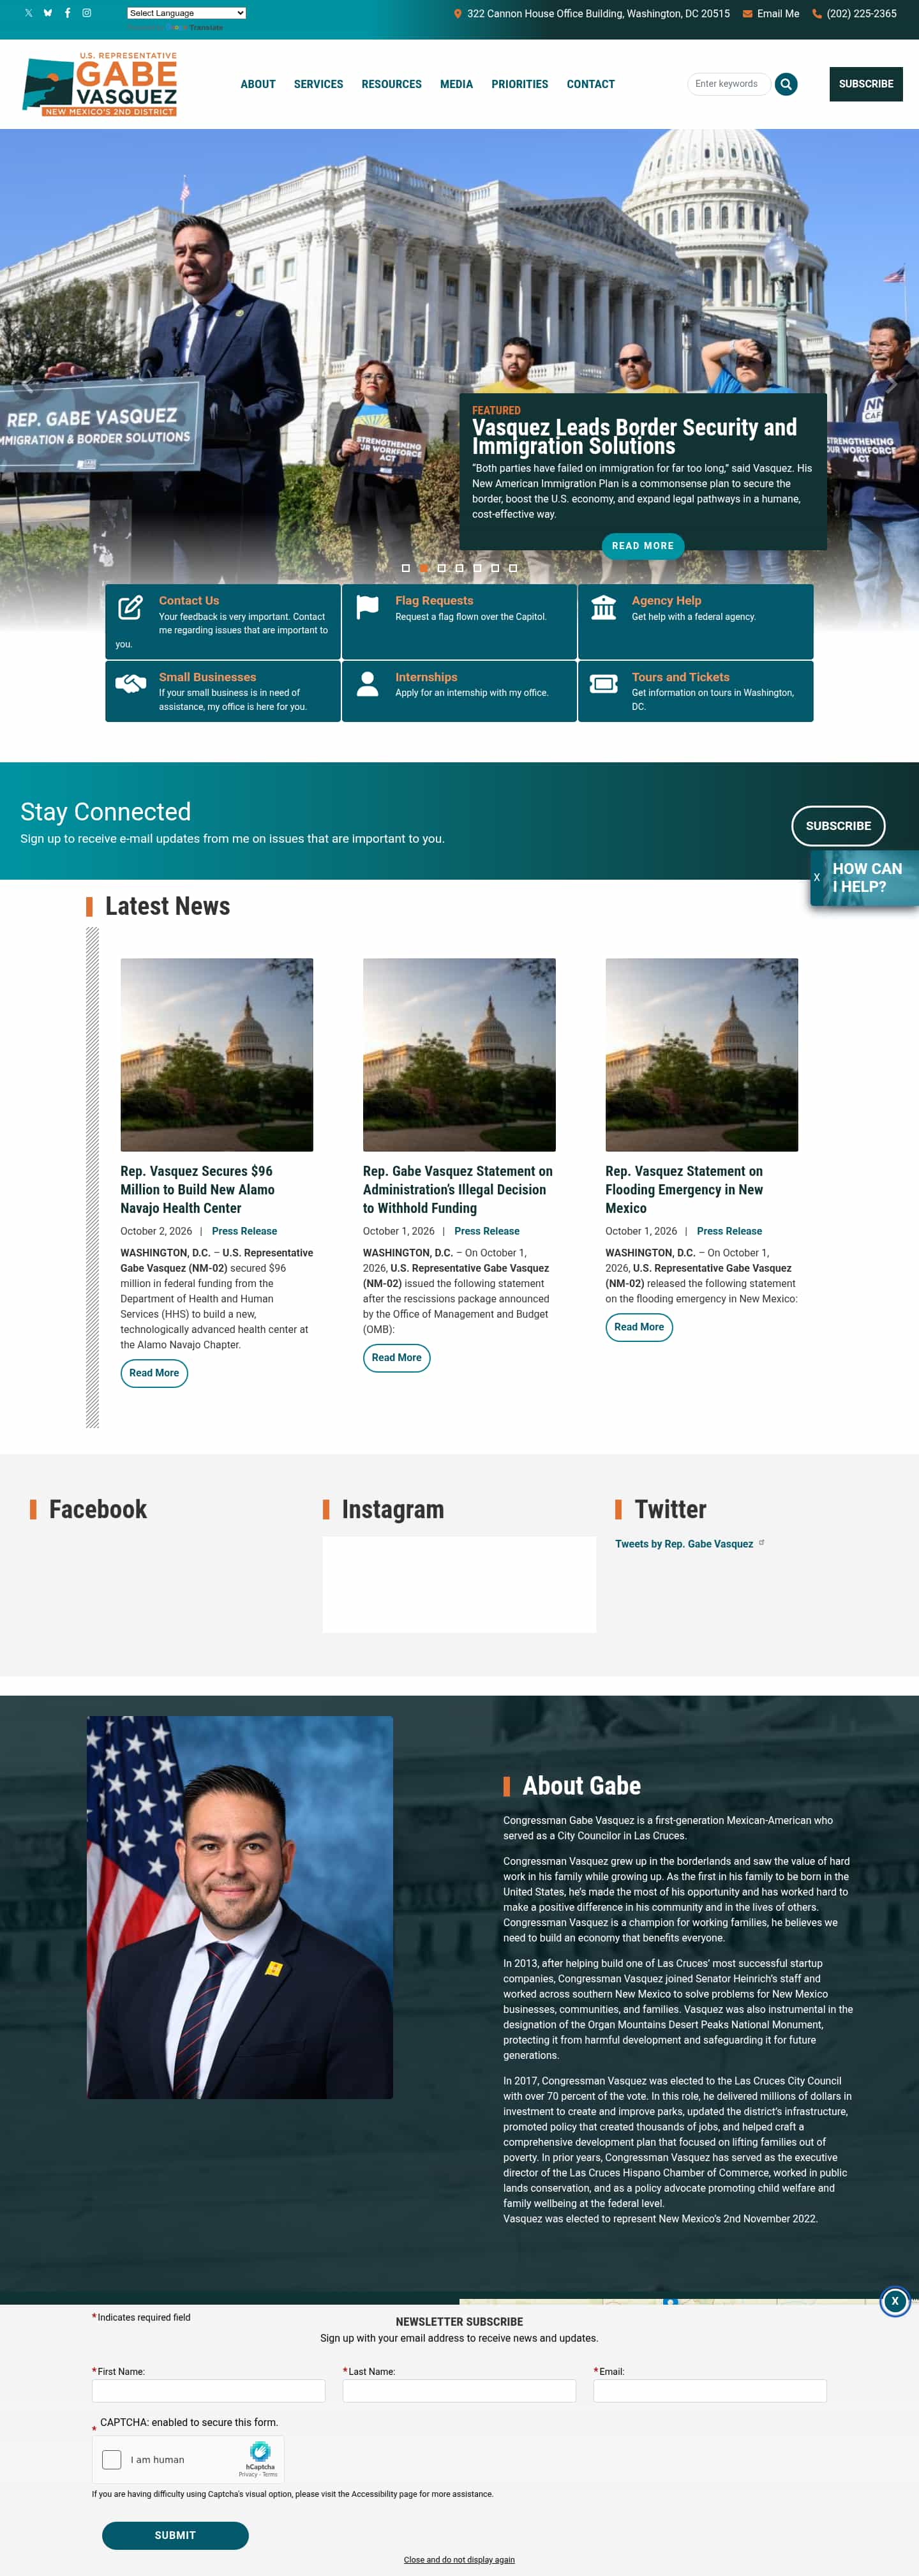The height and width of the screenshot is (2576, 919).
Task: Open the Facebook social icon in header
Action: [x=67, y=13]
